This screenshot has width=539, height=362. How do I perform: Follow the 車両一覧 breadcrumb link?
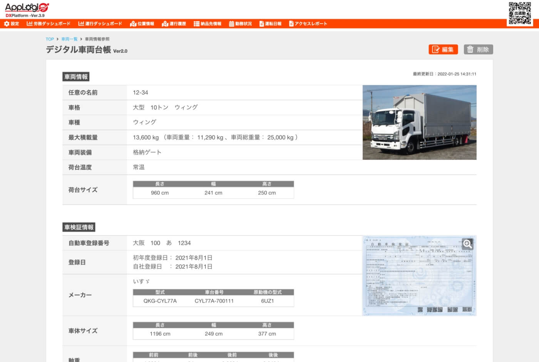tap(69, 39)
